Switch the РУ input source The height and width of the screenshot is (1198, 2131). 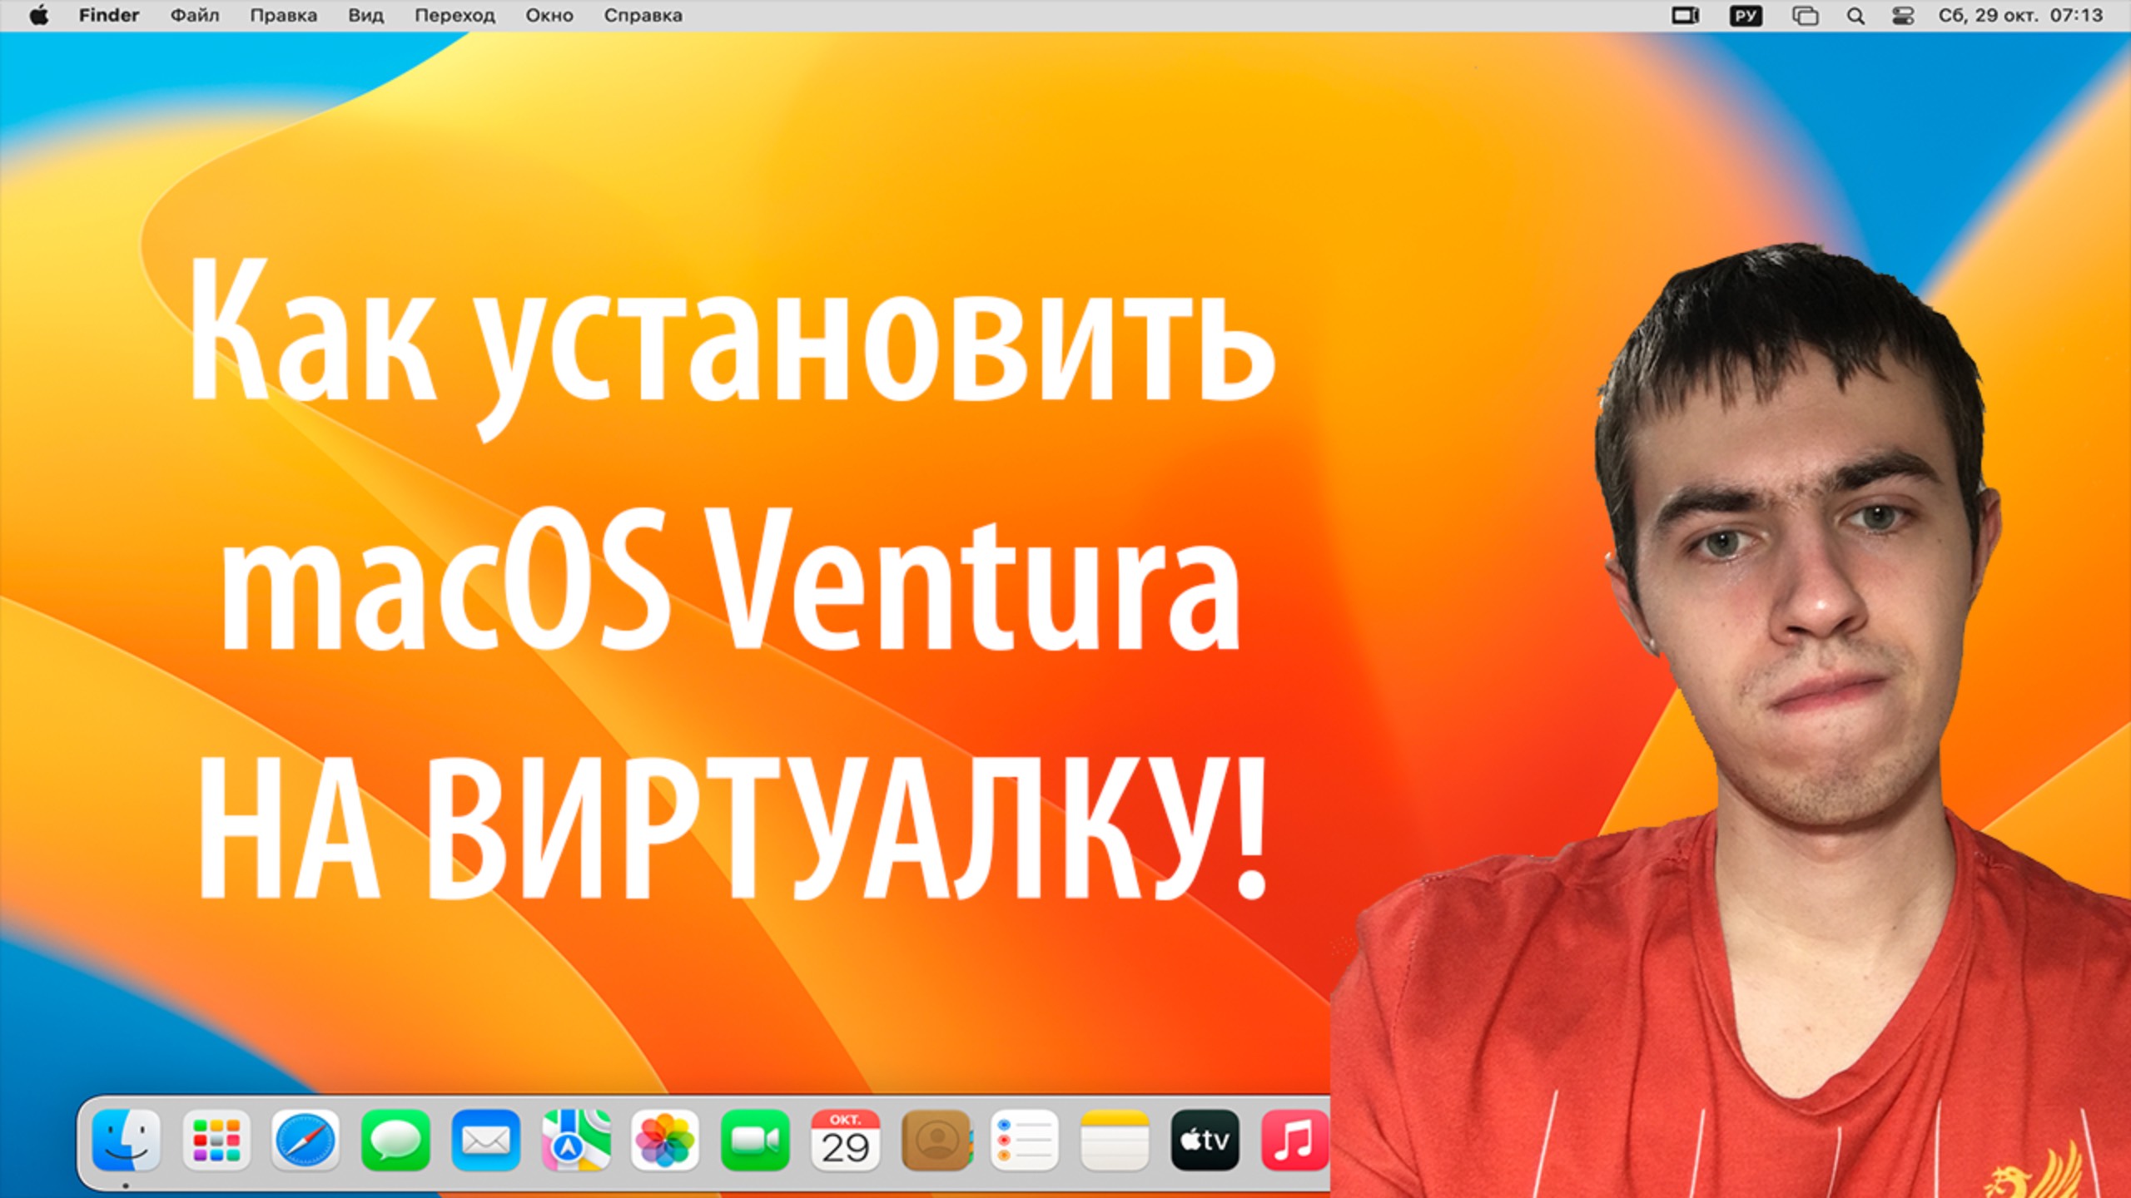tap(1746, 15)
